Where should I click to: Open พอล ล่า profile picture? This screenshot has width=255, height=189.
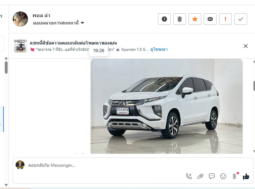click(x=20, y=19)
